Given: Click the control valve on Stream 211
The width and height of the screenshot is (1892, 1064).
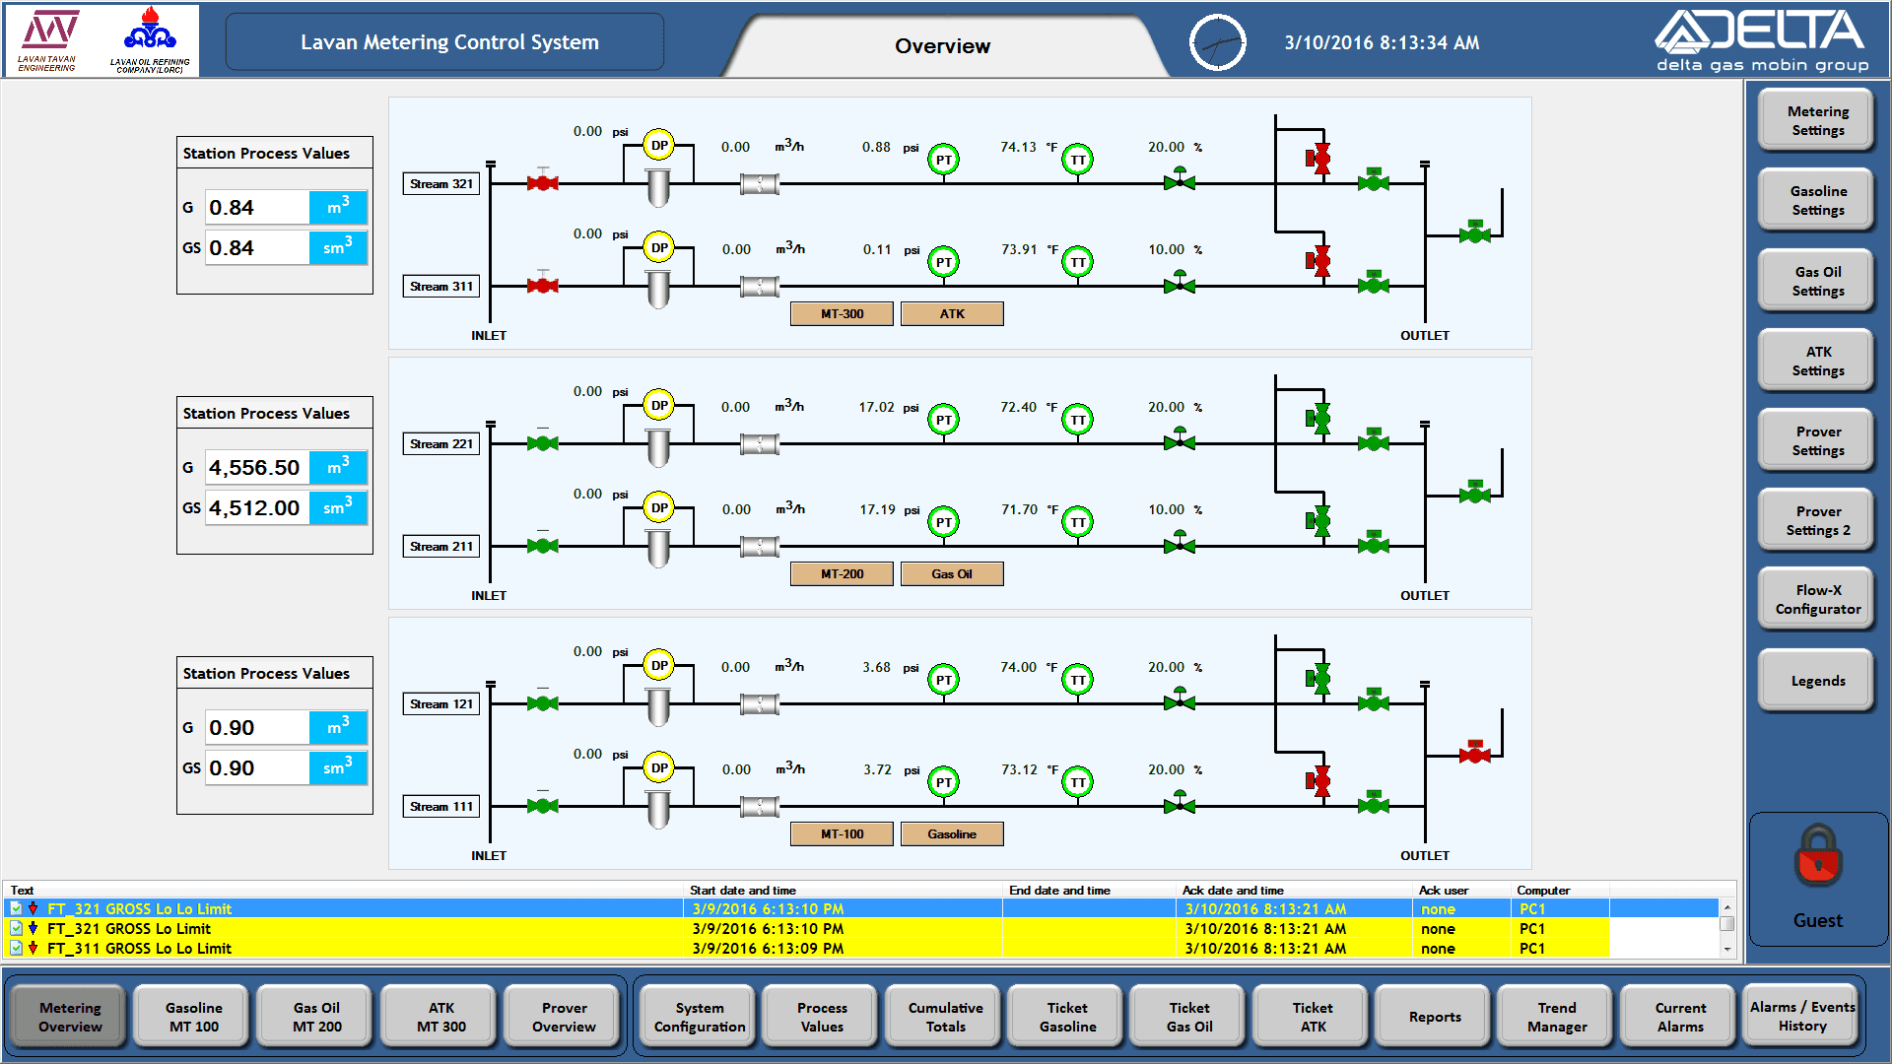Looking at the screenshot, I should click(1179, 545).
